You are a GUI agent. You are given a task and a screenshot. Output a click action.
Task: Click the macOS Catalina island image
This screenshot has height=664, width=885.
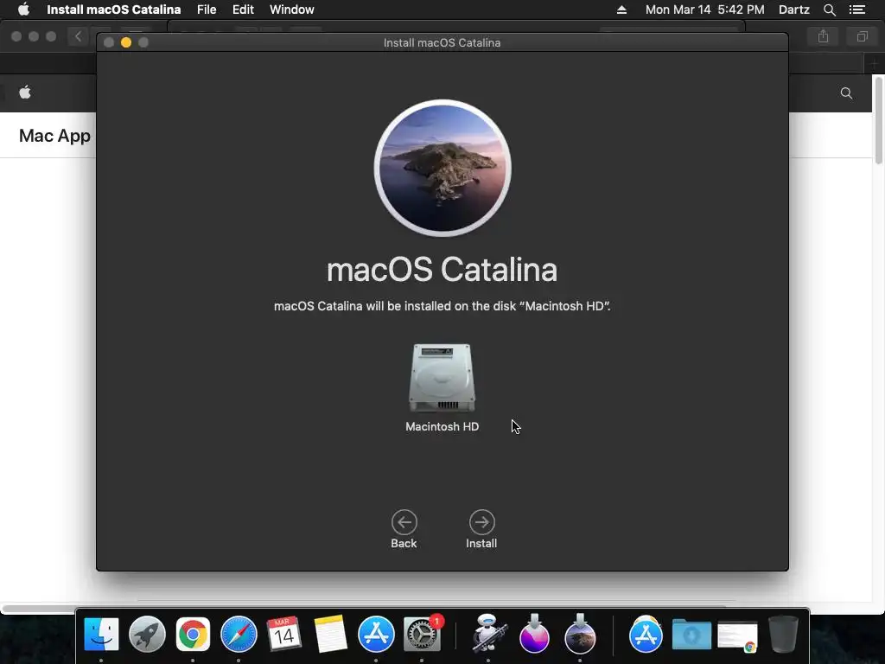(442, 168)
